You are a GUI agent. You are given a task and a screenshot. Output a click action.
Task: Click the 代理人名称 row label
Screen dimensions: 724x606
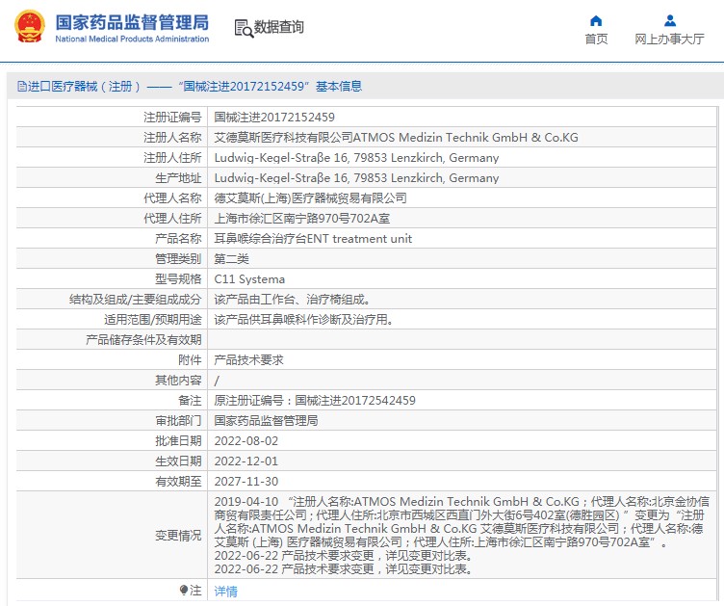[172, 198]
